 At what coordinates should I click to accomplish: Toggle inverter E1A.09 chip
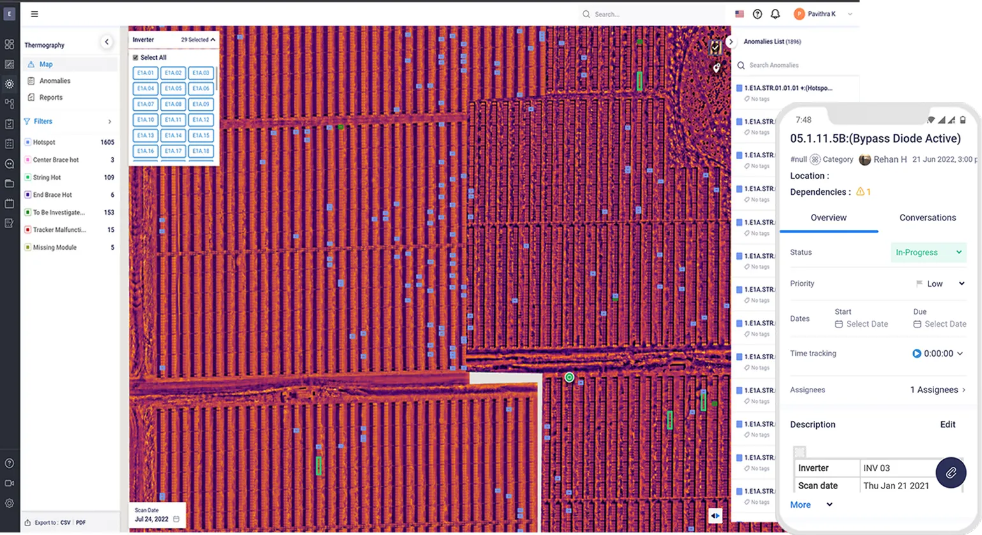point(201,104)
